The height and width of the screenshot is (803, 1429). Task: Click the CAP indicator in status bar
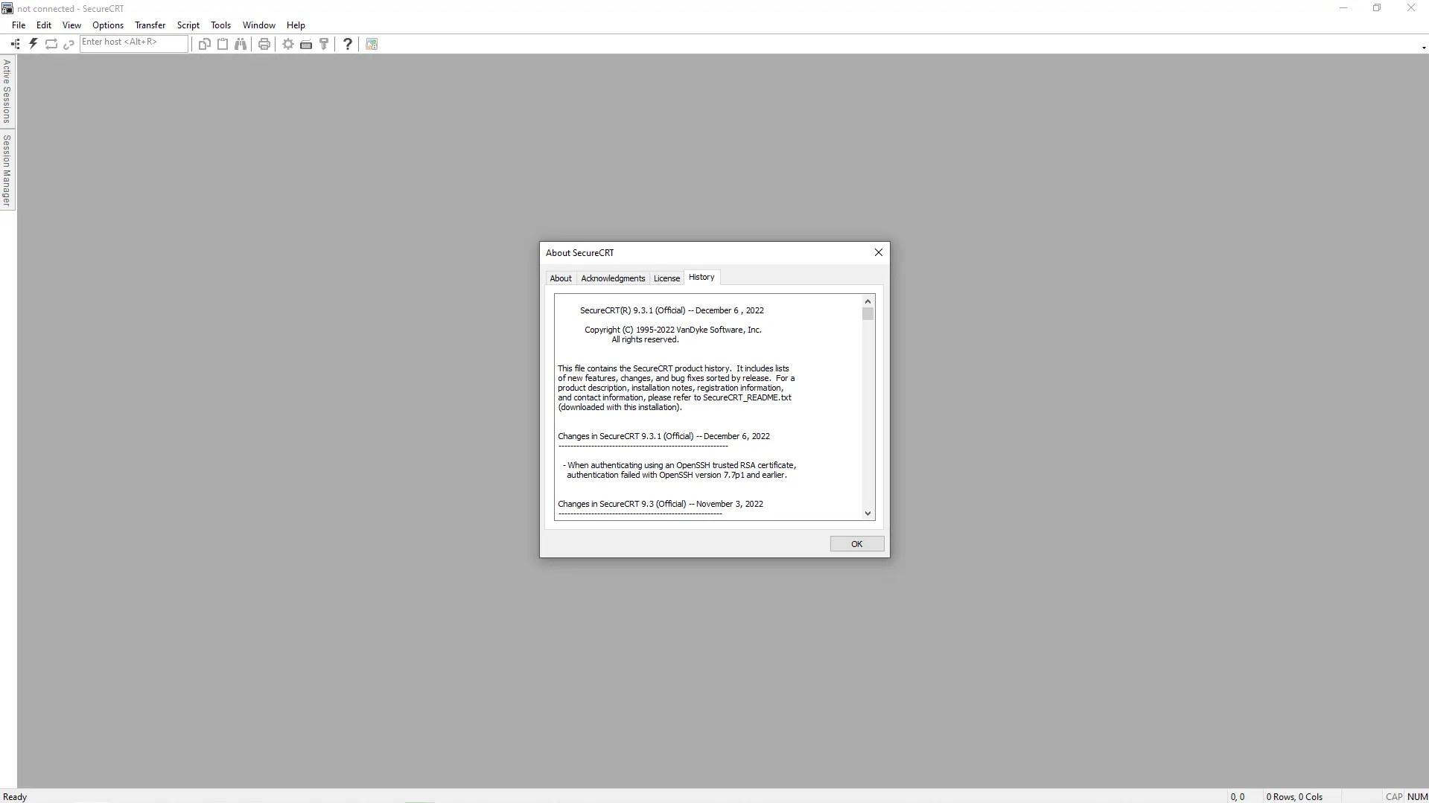pyautogui.click(x=1394, y=797)
